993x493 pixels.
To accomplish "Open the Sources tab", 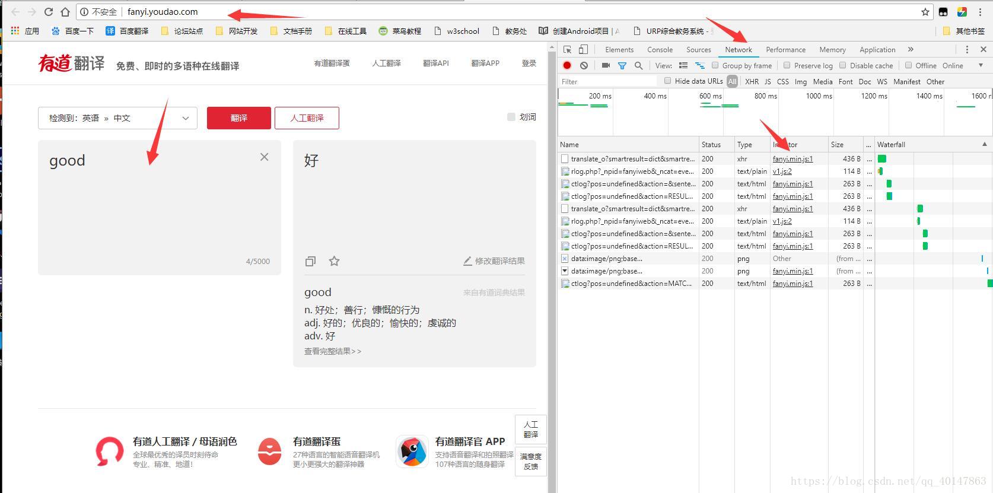I will click(x=698, y=50).
